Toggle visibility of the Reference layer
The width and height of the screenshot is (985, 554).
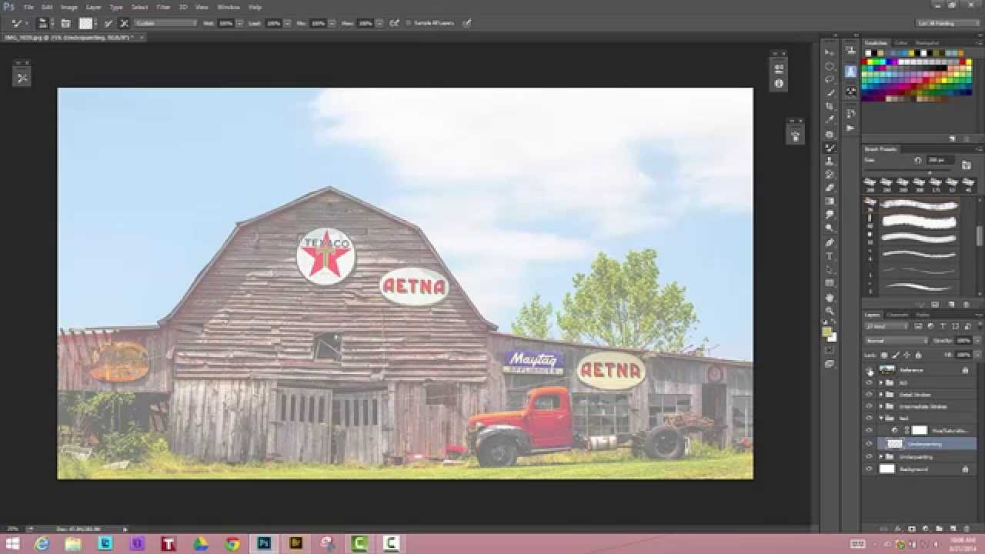click(x=870, y=370)
